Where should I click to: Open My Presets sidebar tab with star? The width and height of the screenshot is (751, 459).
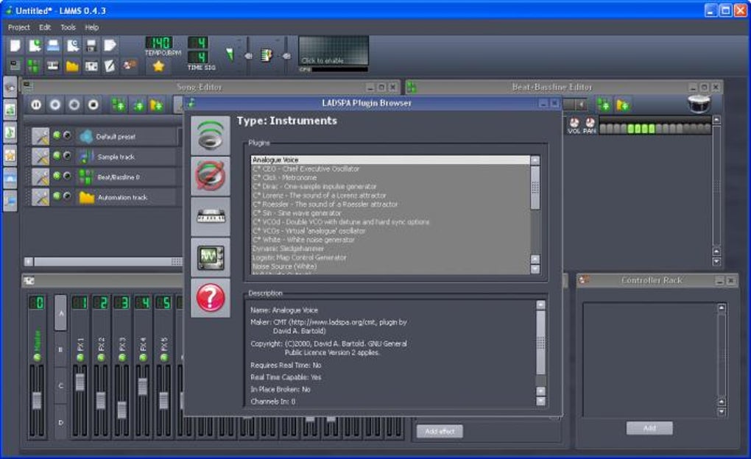[x=10, y=154]
